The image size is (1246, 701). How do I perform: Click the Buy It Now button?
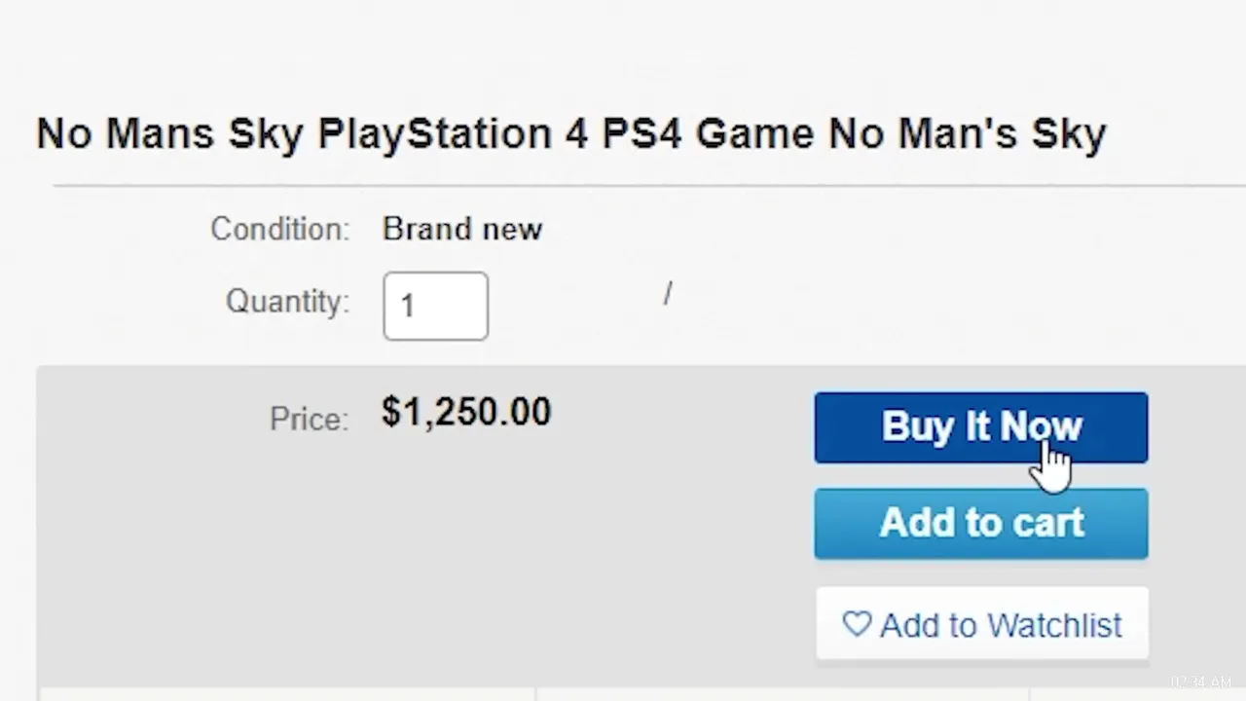pyautogui.click(x=980, y=427)
